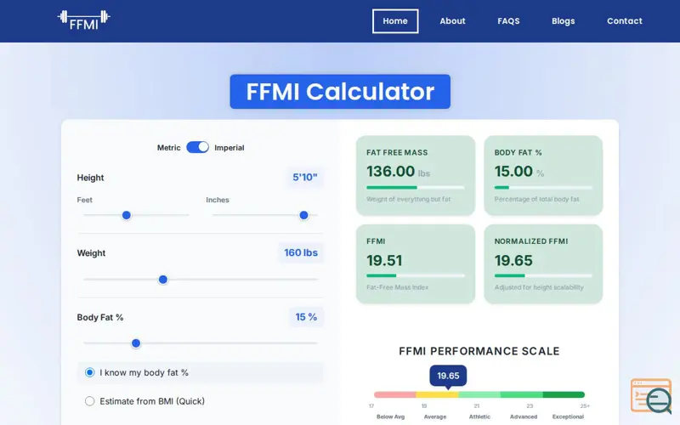680x425 pixels.
Task: Click the dark green Exceptional scale segment
Action: tap(564, 394)
